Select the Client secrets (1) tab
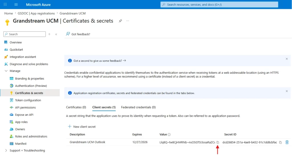292x156 pixels. (x=104, y=107)
